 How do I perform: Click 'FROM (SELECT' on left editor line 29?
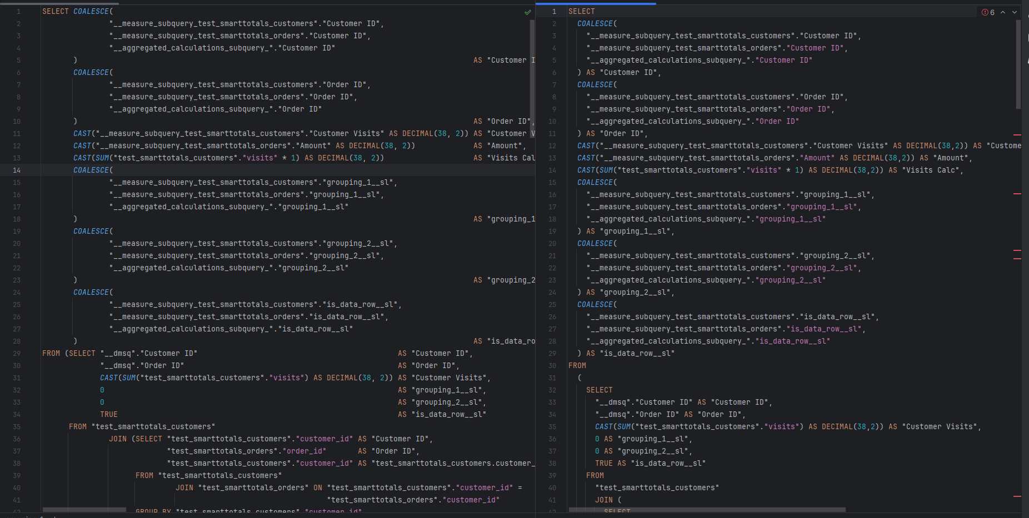[69, 354]
